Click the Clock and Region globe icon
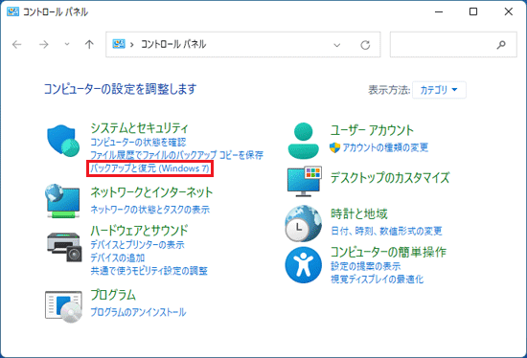527x358 pixels. pos(303,223)
